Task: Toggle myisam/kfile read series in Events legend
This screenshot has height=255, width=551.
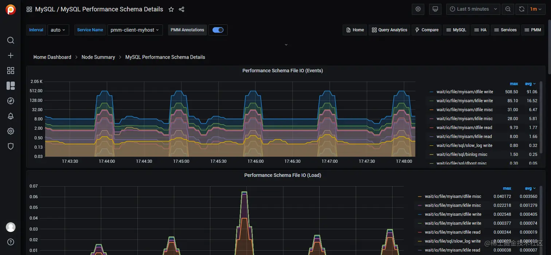Action: [x=464, y=137]
